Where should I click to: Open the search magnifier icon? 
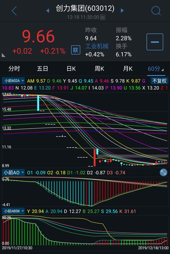click(x=156, y=11)
